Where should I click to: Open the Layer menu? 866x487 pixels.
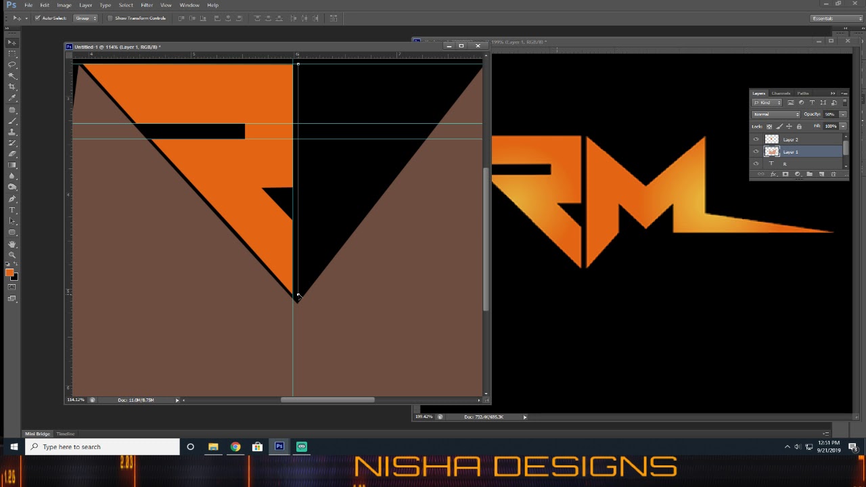[x=85, y=5]
